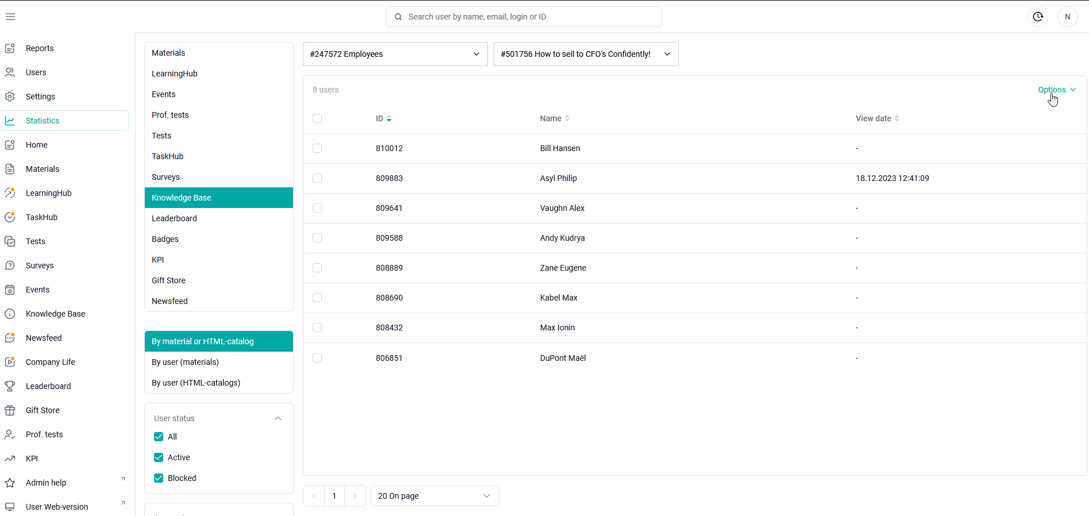This screenshot has width=1089, height=516.
Task: Sort table by ID column
Action: 383,118
